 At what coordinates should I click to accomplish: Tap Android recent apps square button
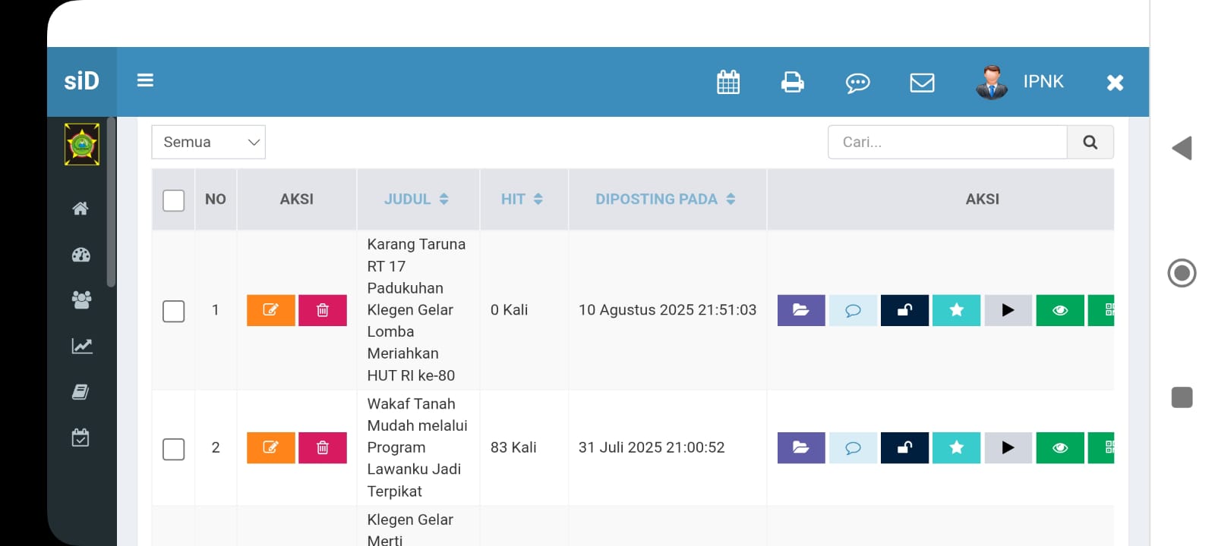(1182, 397)
